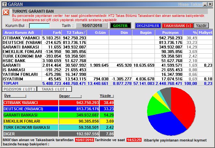Image resolution: width=215 pixels, height=148 pixels.
Task: Click TOPLAM Bugün total 57.141.083
Action: [144, 83]
